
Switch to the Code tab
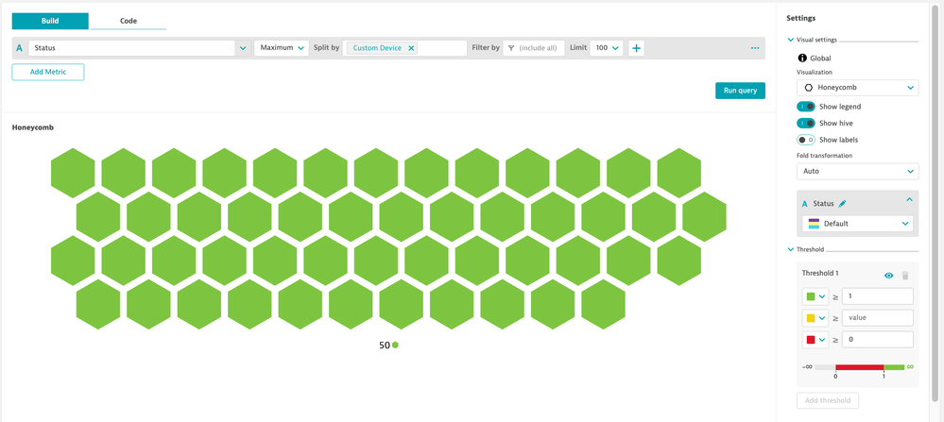click(x=128, y=21)
